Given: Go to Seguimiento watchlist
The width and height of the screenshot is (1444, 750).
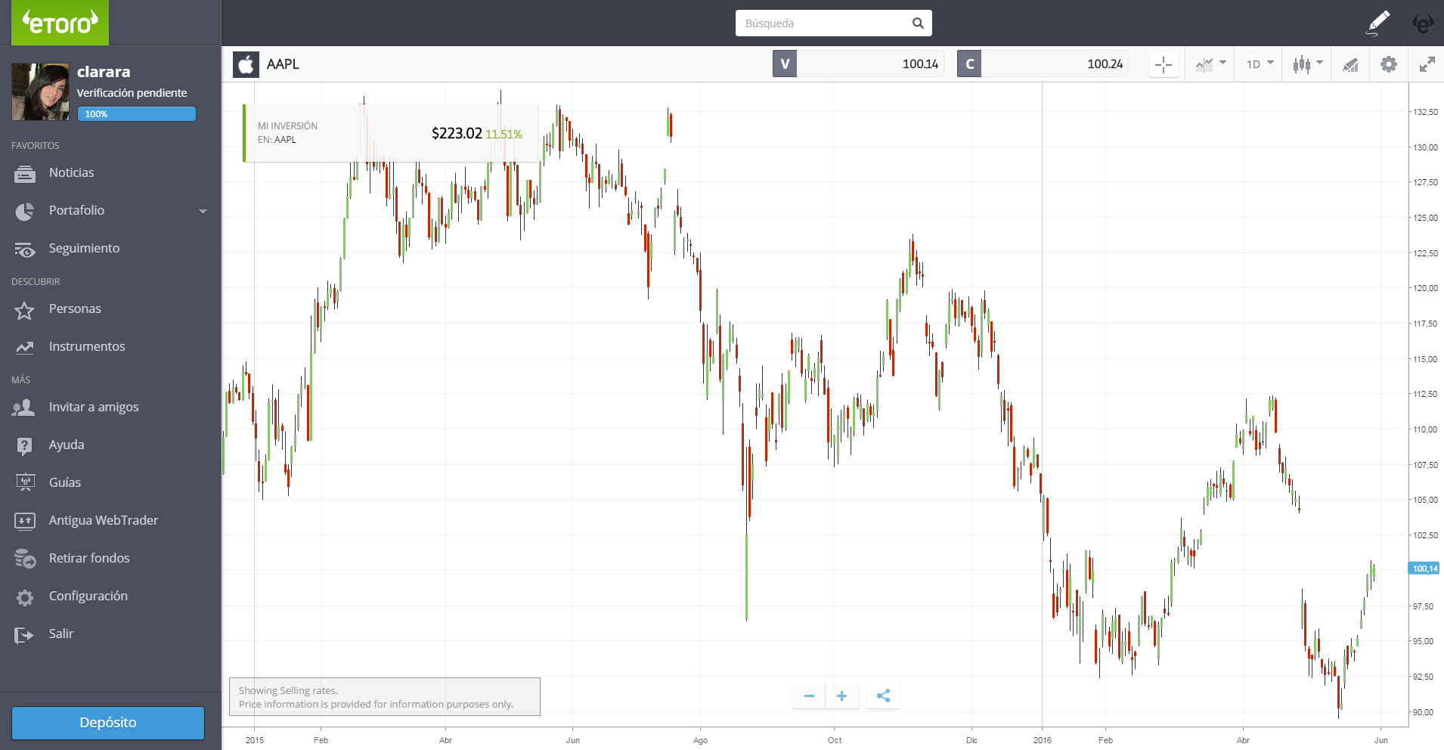Looking at the screenshot, I should coord(84,248).
